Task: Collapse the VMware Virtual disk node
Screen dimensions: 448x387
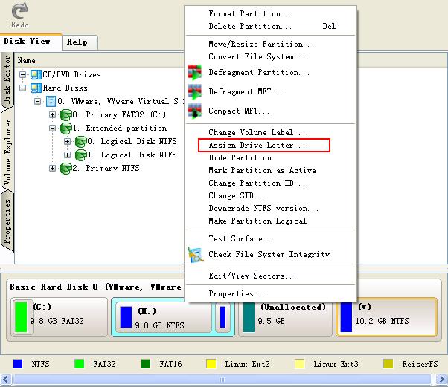Action: pos(37,101)
